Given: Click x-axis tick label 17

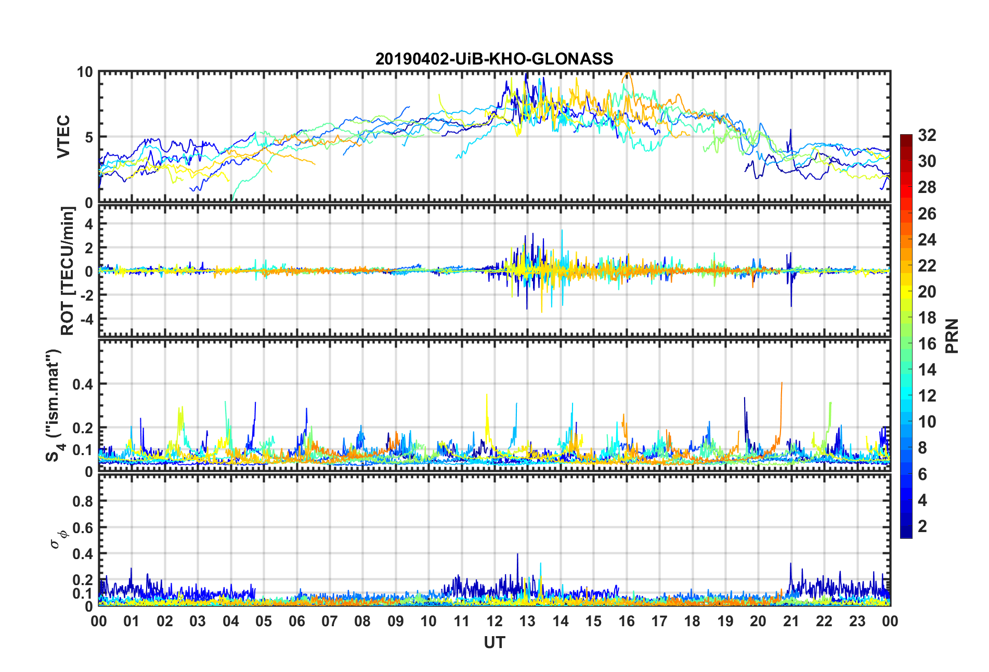Looking at the screenshot, I should 659,621.
